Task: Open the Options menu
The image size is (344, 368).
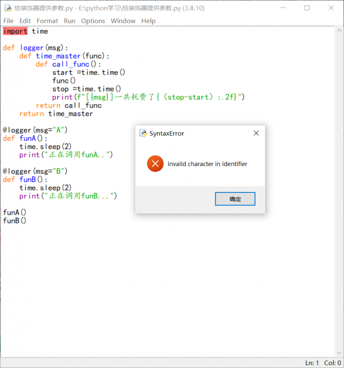Action: 93,21
